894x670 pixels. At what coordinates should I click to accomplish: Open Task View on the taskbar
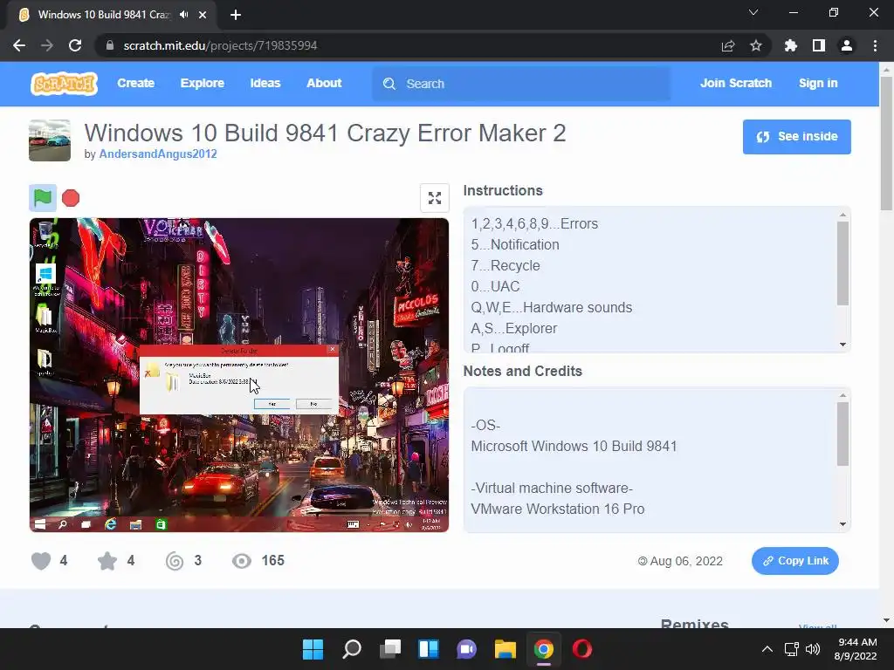(x=390, y=649)
